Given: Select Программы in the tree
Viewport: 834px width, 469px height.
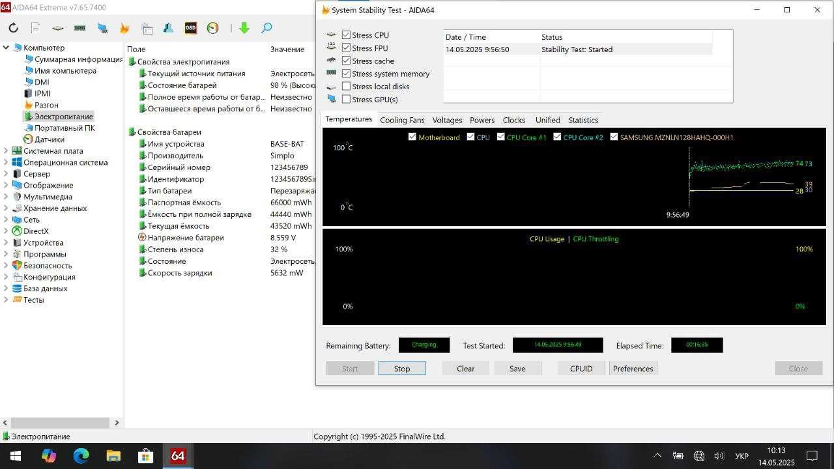Looking at the screenshot, I should (x=44, y=254).
